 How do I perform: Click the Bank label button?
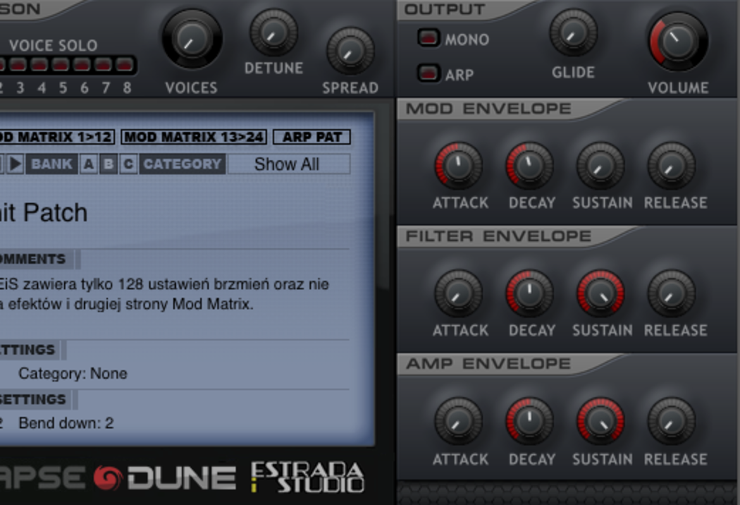click(51, 164)
